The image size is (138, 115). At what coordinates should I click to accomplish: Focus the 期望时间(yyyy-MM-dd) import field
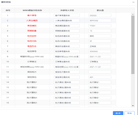coord(67,56)
